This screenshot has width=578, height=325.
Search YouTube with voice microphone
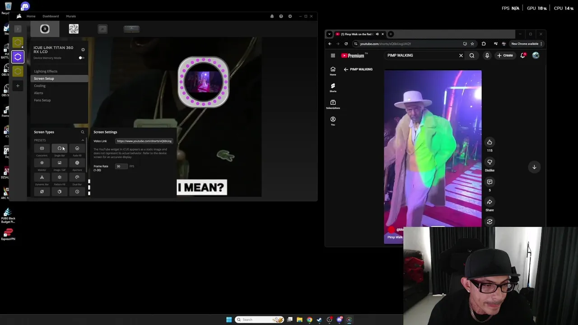(487, 56)
